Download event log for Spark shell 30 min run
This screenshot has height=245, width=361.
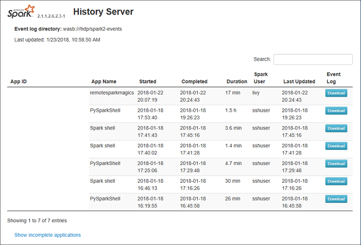click(x=336, y=181)
